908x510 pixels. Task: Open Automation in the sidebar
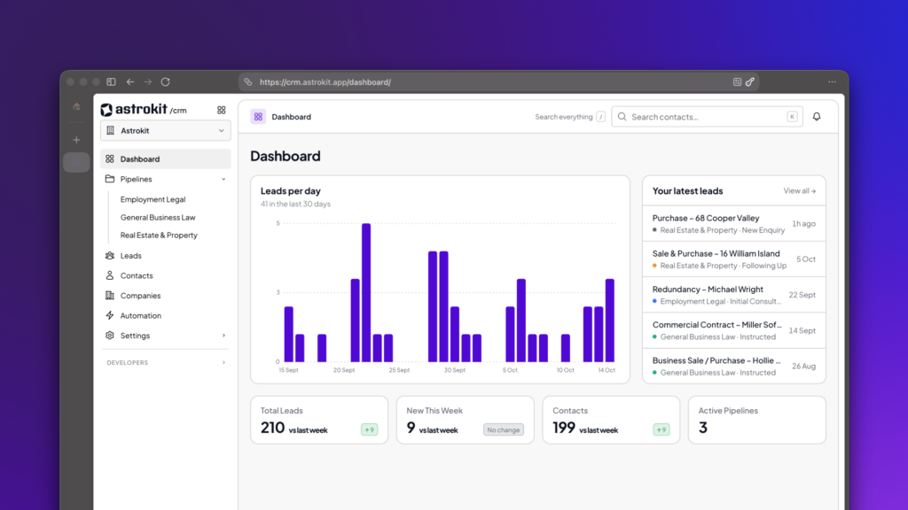point(166,316)
